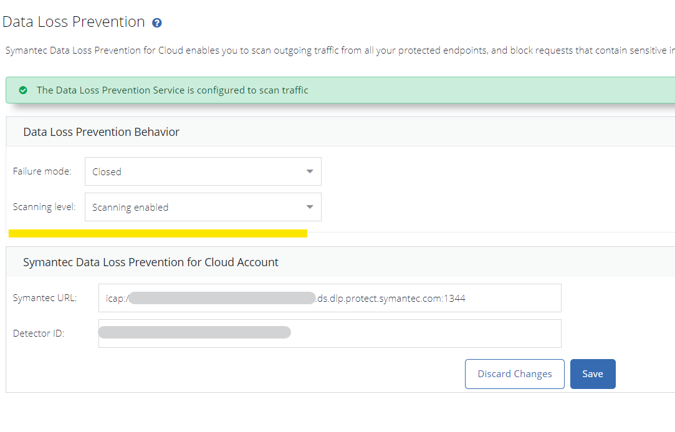
Task: Click the 'Detector ID:' label
Action: 39,334
